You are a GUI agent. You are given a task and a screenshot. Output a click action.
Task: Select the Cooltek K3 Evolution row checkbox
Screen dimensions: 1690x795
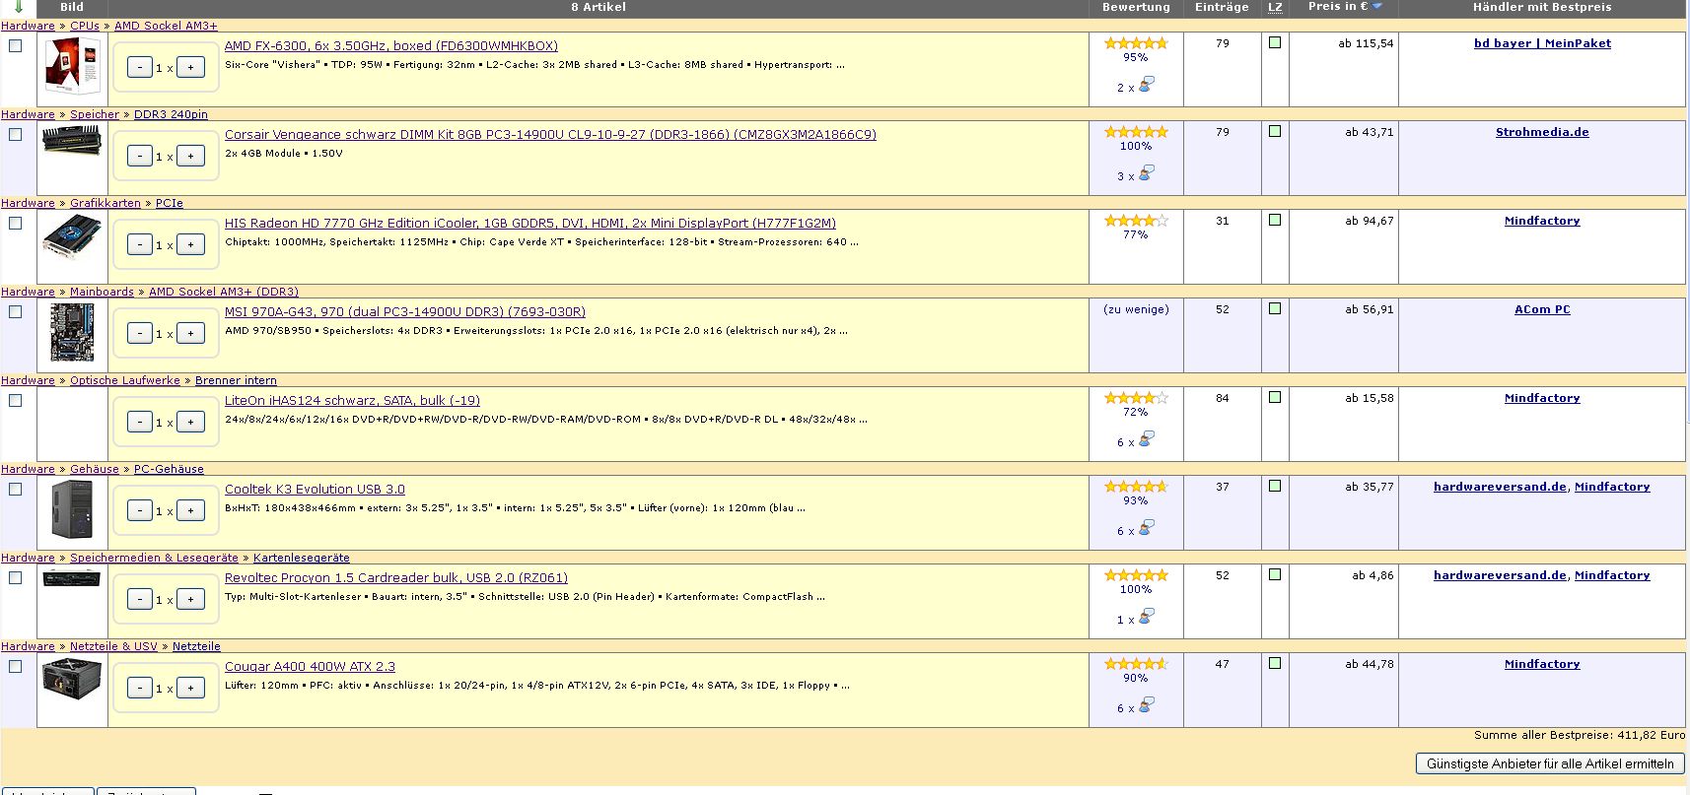pyautogui.click(x=16, y=489)
